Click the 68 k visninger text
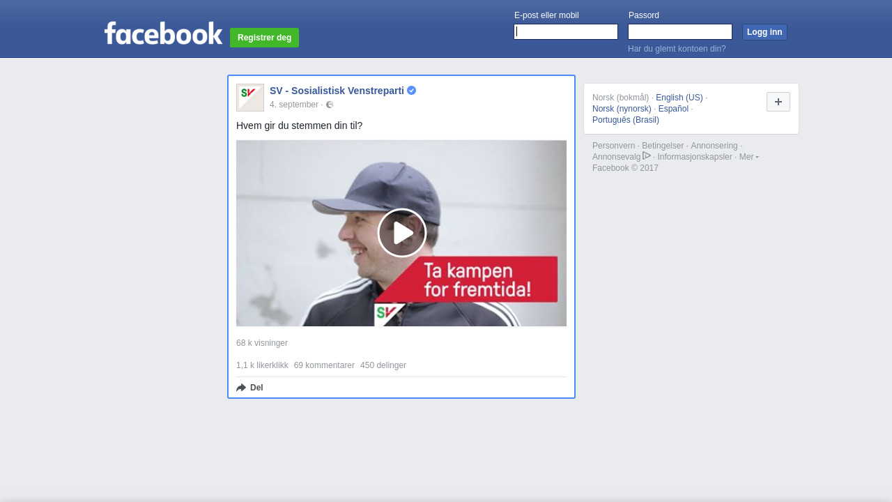Screen dimensions: 892x502 click(x=262, y=343)
